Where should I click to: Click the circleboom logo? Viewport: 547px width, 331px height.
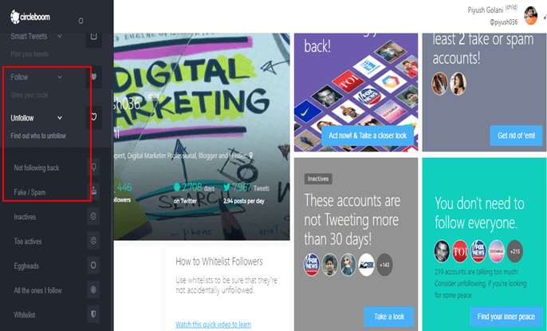30,17
